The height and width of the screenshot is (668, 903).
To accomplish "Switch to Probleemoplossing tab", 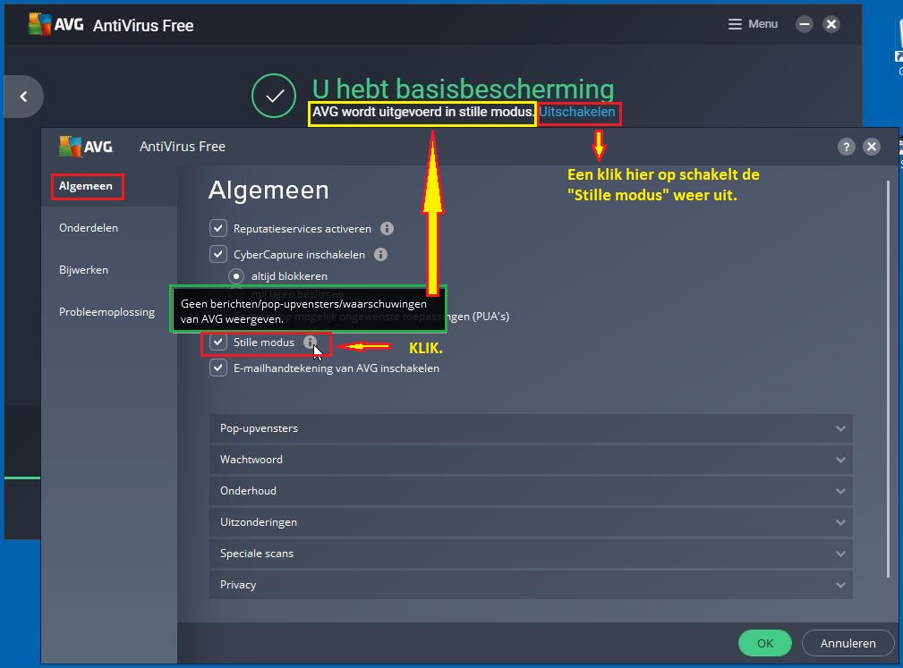I will click(x=106, y=312).
